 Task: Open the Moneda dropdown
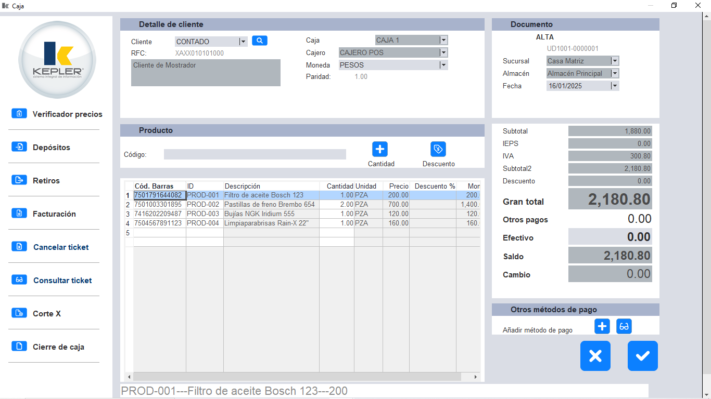443,64
